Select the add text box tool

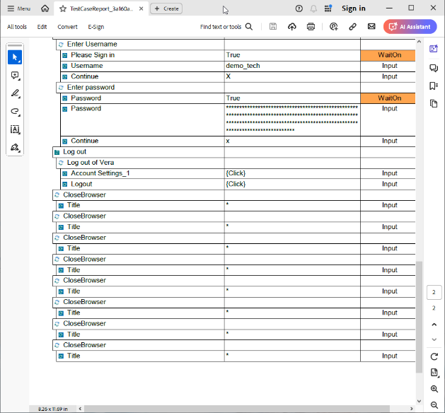(15, 129)
